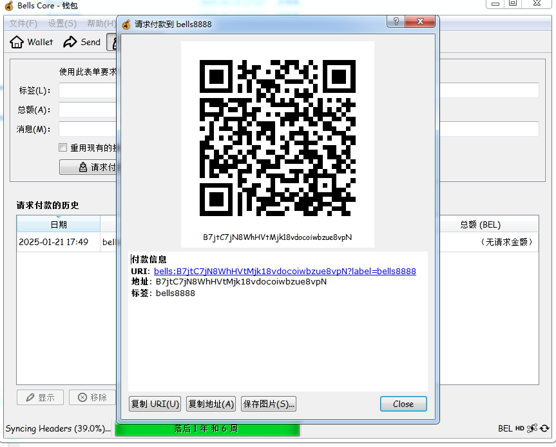Screen dimensions: 556x447
Task: Click the network connections status icon
Action: coord(532,428)
